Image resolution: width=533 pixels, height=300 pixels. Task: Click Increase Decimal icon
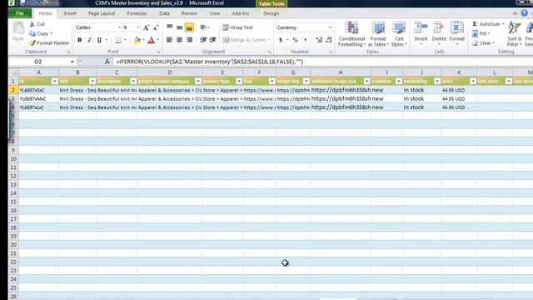coord(319,40)
